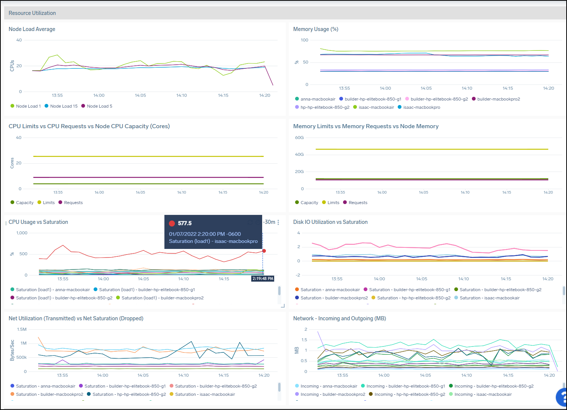This screenshot has height=410, width=567.
Task: Grab the drag handle beside CPU Usage vs Saturation title
Action: (6, 223)
